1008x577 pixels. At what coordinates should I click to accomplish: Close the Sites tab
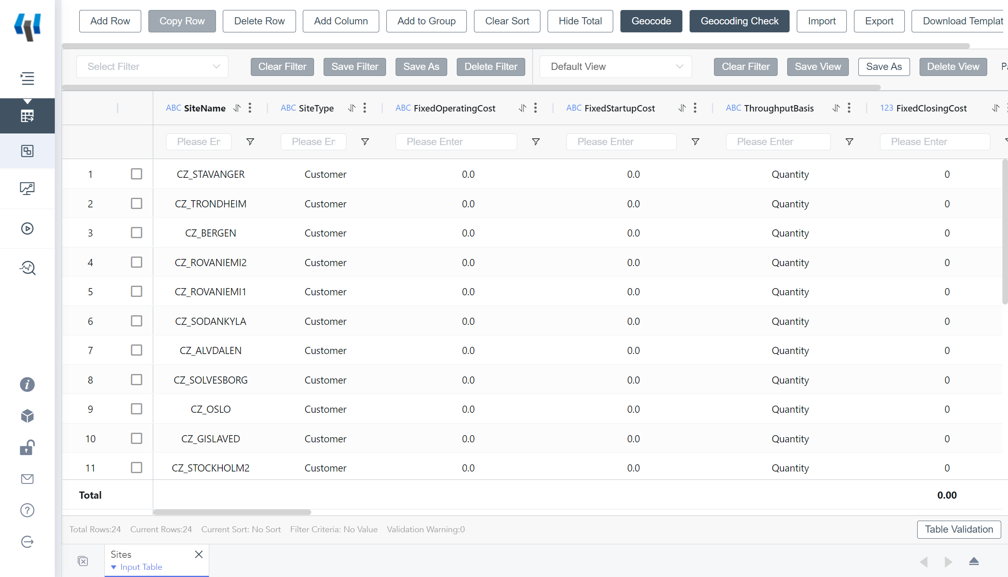(199, 554)
